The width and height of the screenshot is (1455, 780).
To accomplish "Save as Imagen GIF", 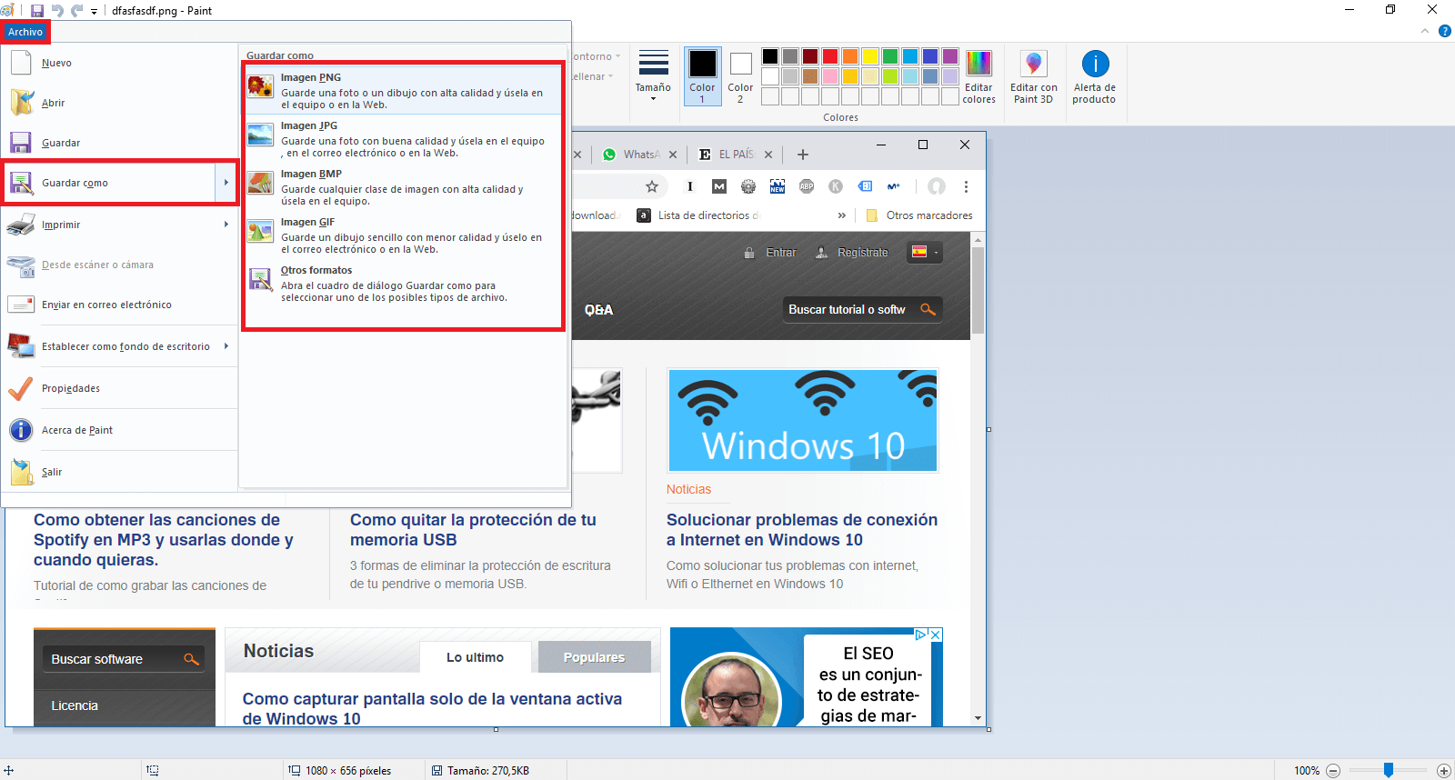I will (403, 235).
